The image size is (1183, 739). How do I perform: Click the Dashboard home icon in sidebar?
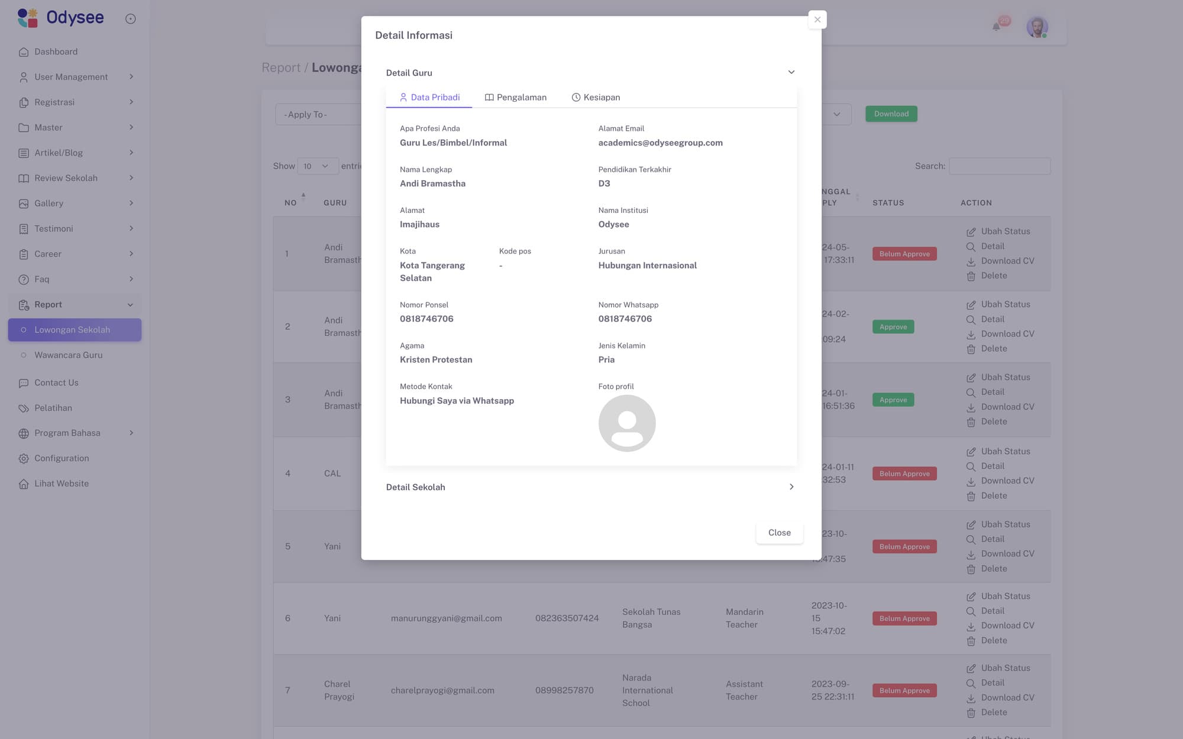point(24,52)
